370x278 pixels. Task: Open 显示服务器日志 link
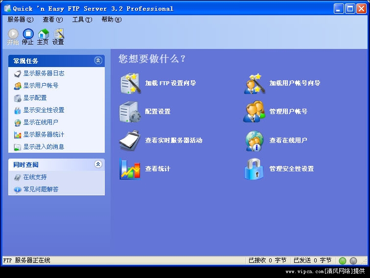click(x=44, y=73)
